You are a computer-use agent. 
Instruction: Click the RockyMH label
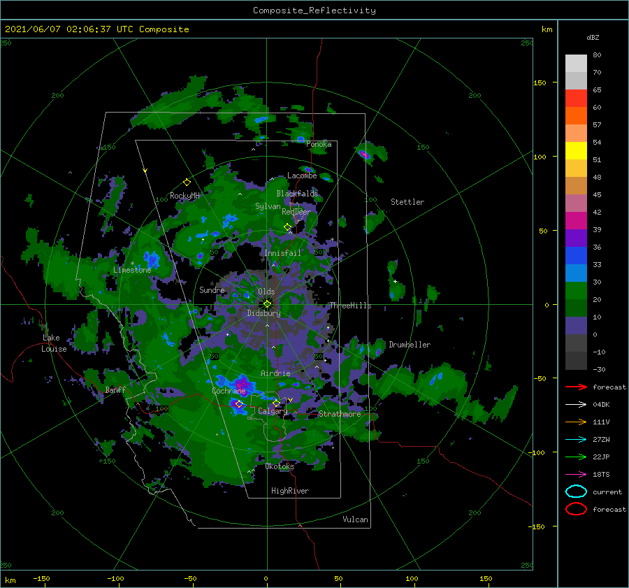click(x=185, y=196)
